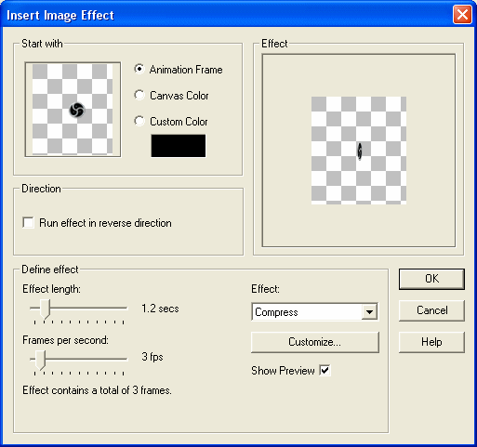Select the Animation Frame radio button
The width and height of the screenshot is (477, 447).
(139, 69)
